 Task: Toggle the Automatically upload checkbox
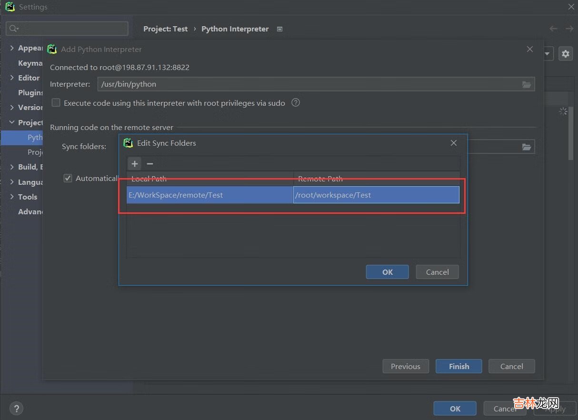(x=68, y=178)
